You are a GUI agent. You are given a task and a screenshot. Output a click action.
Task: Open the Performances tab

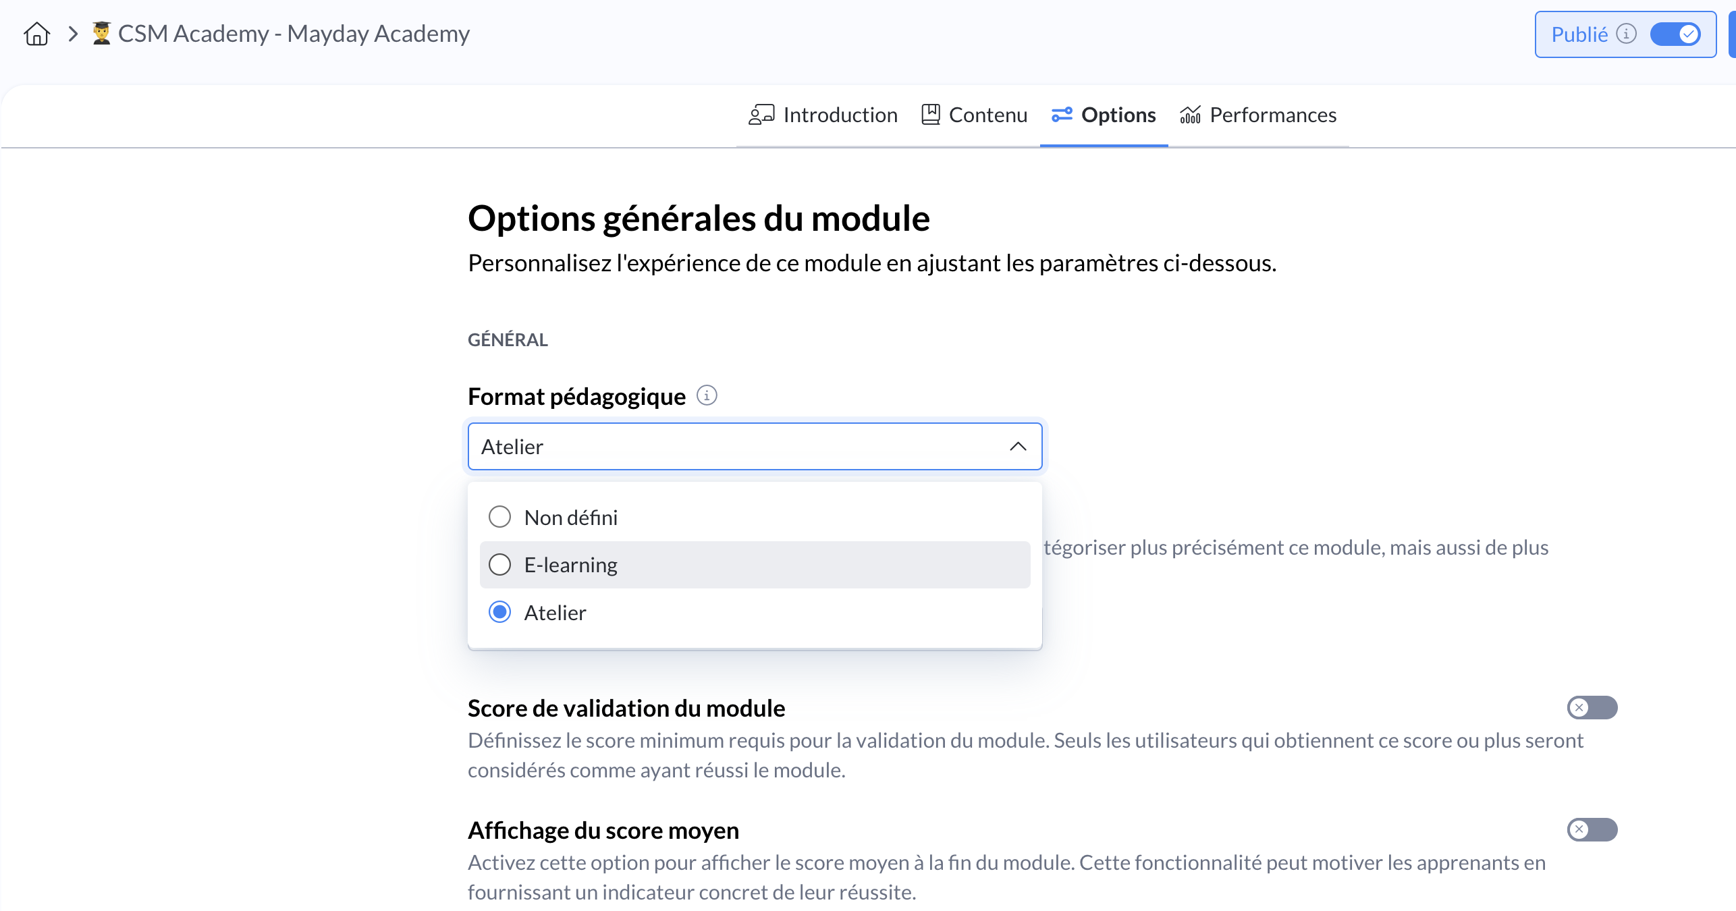coord(1259,115)
